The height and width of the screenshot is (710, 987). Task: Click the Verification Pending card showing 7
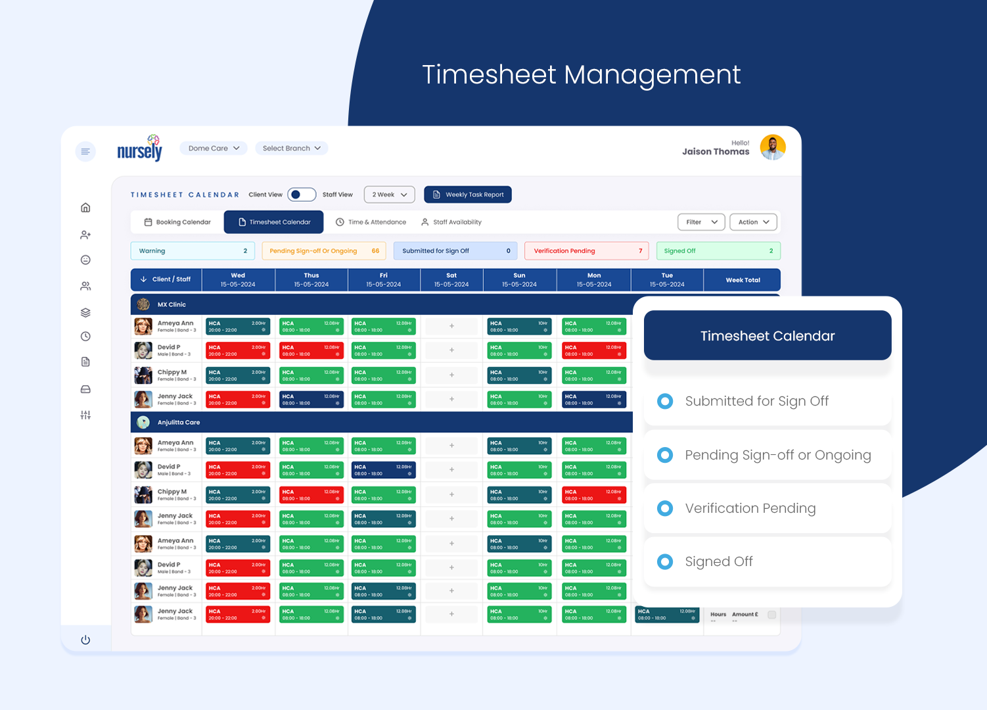(x=587, y=251)
